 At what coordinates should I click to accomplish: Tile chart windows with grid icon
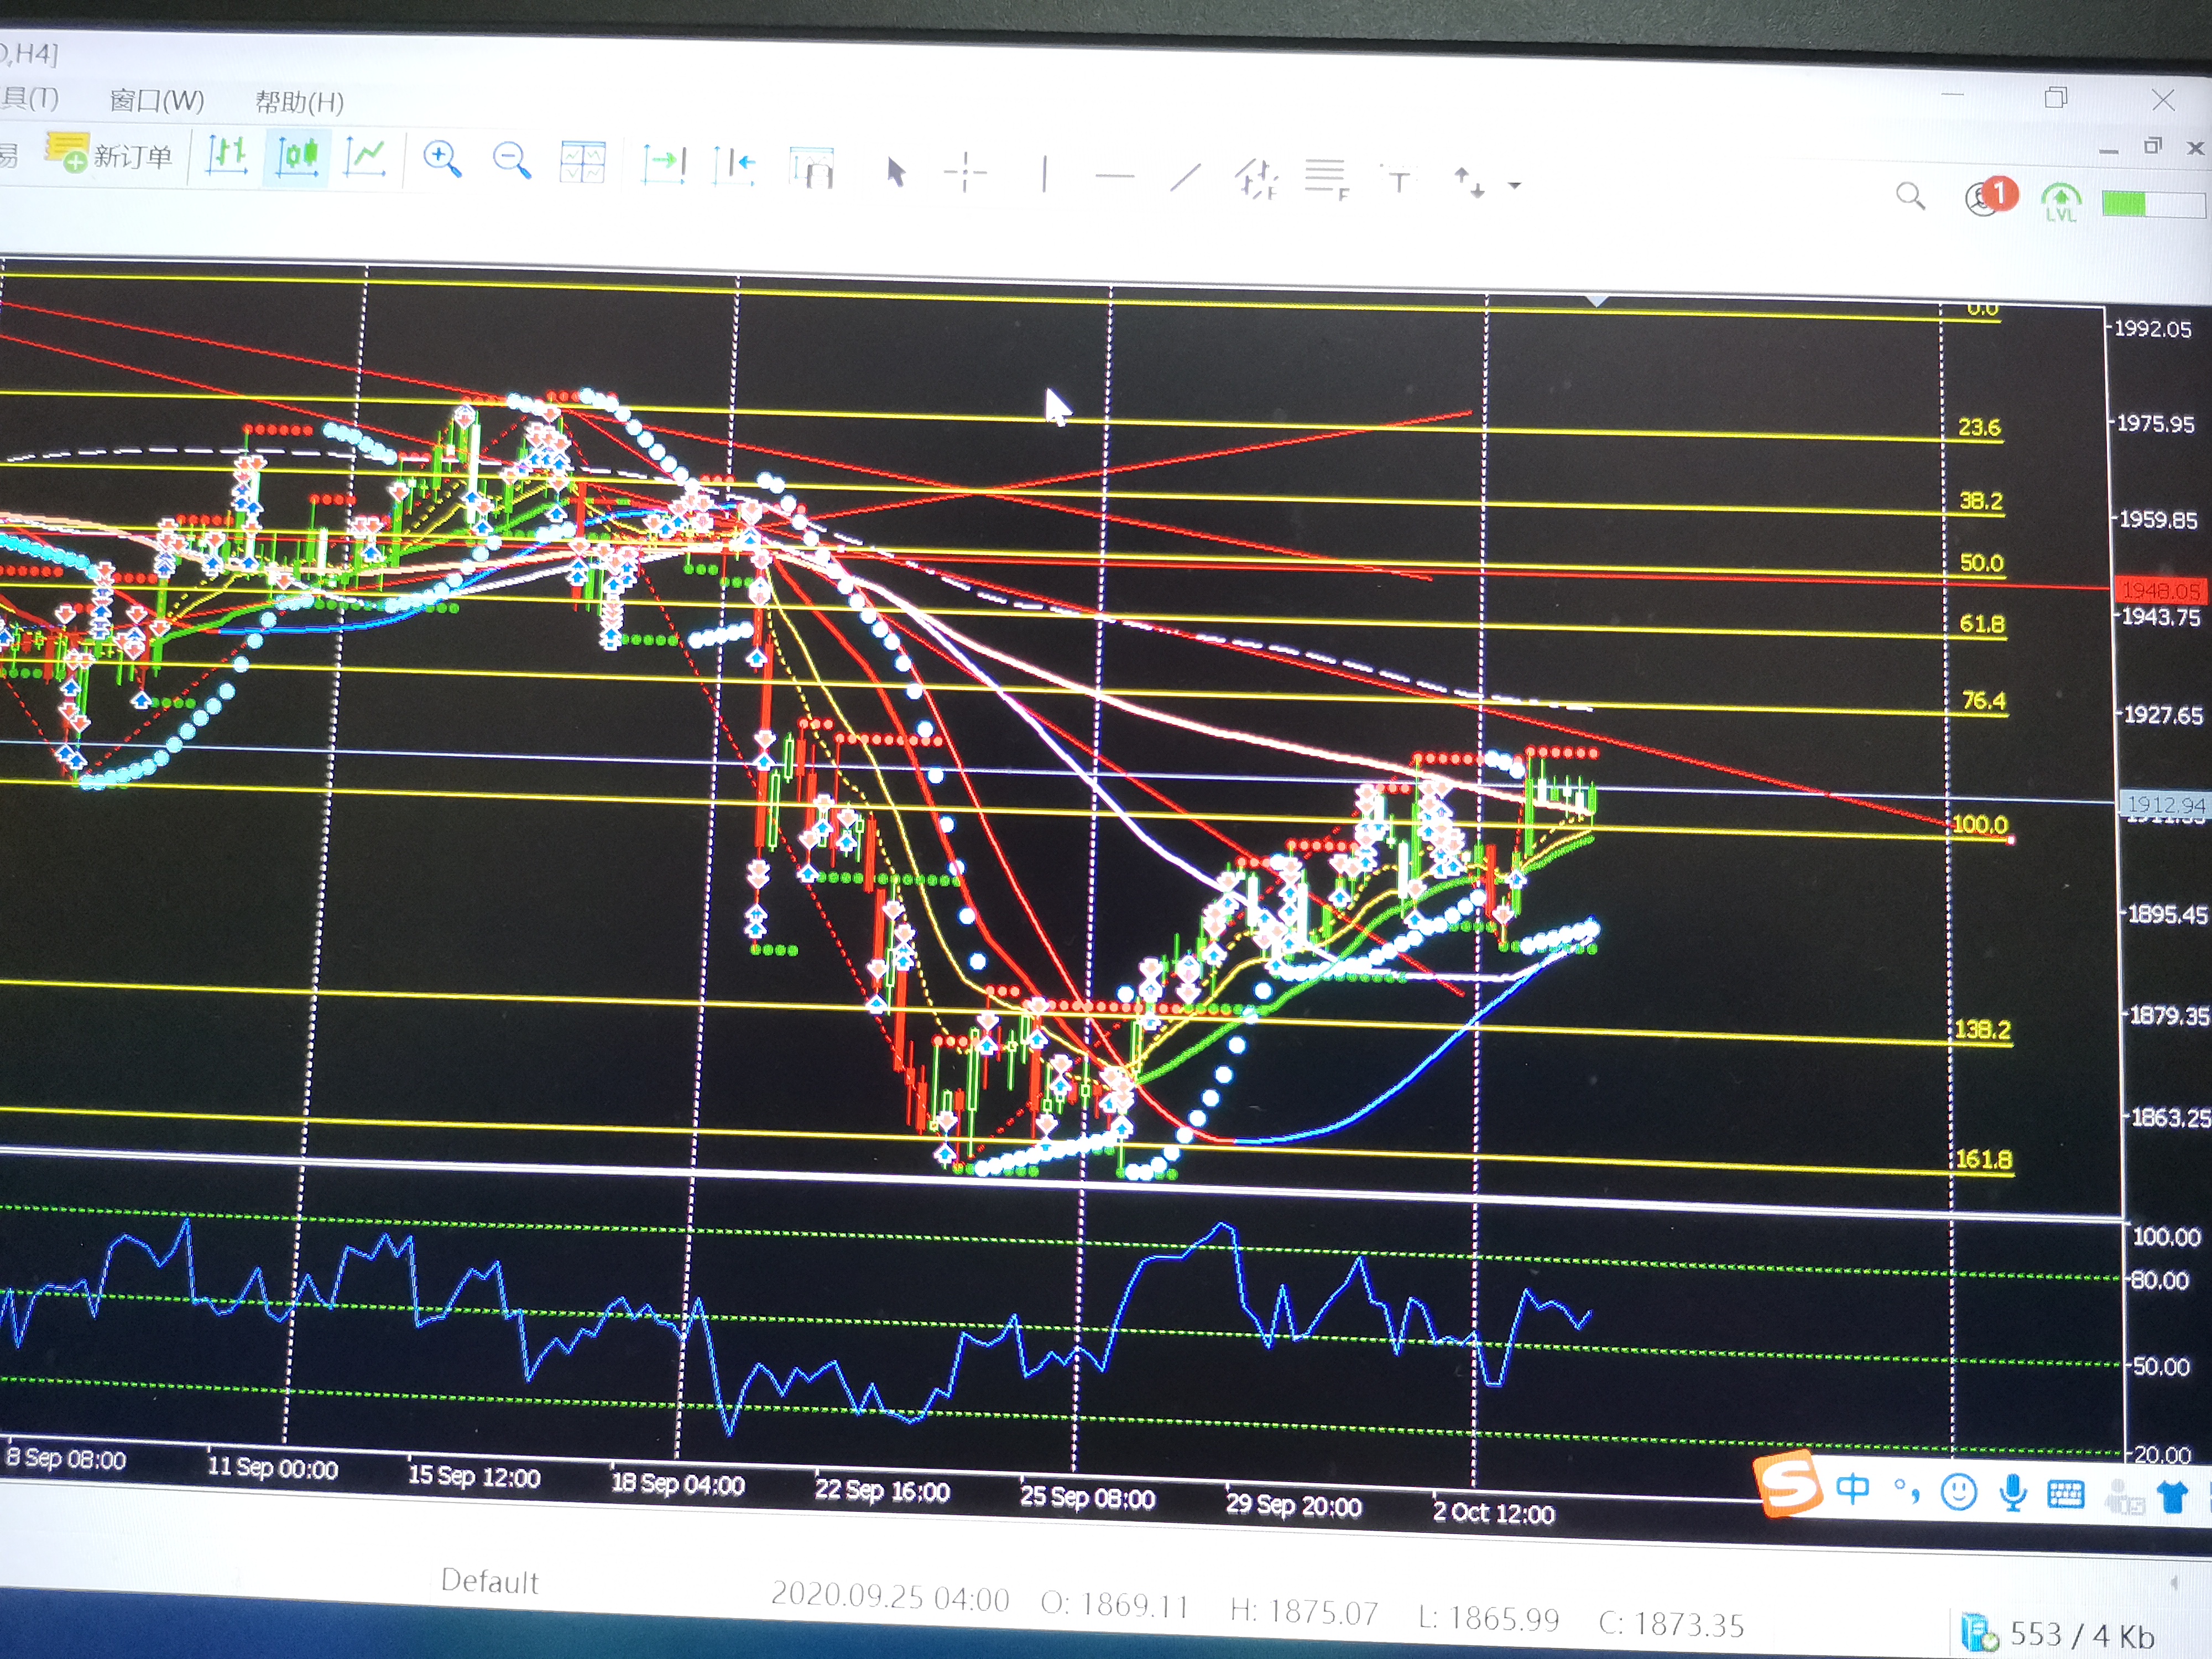(x=582, y=162)
